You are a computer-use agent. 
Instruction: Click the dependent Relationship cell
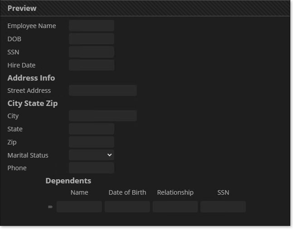[175, 207]
